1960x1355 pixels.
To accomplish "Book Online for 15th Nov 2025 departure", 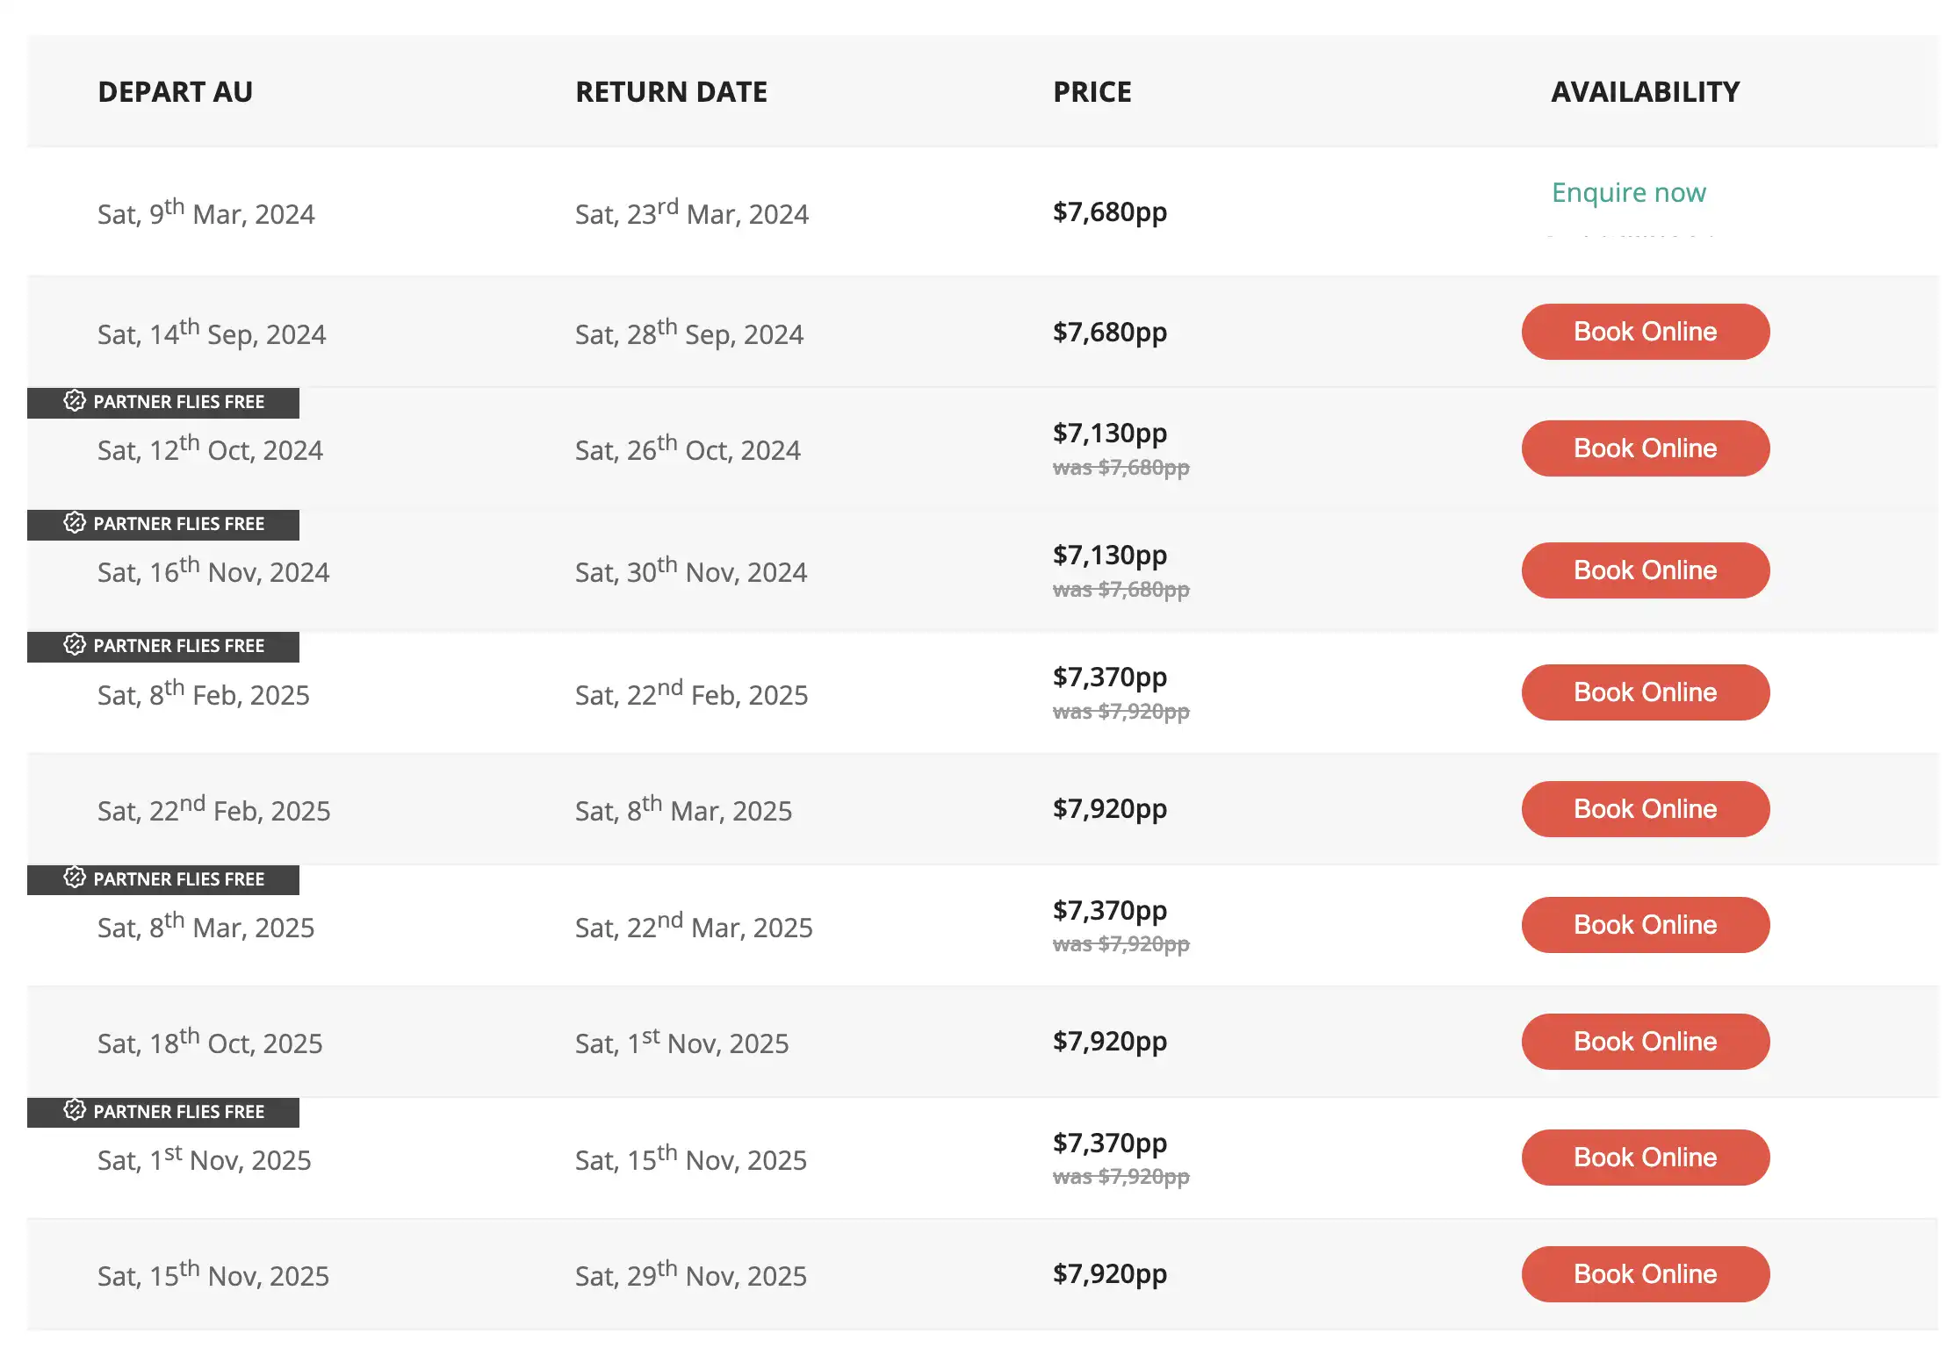I will (x=1644, y=1274).
